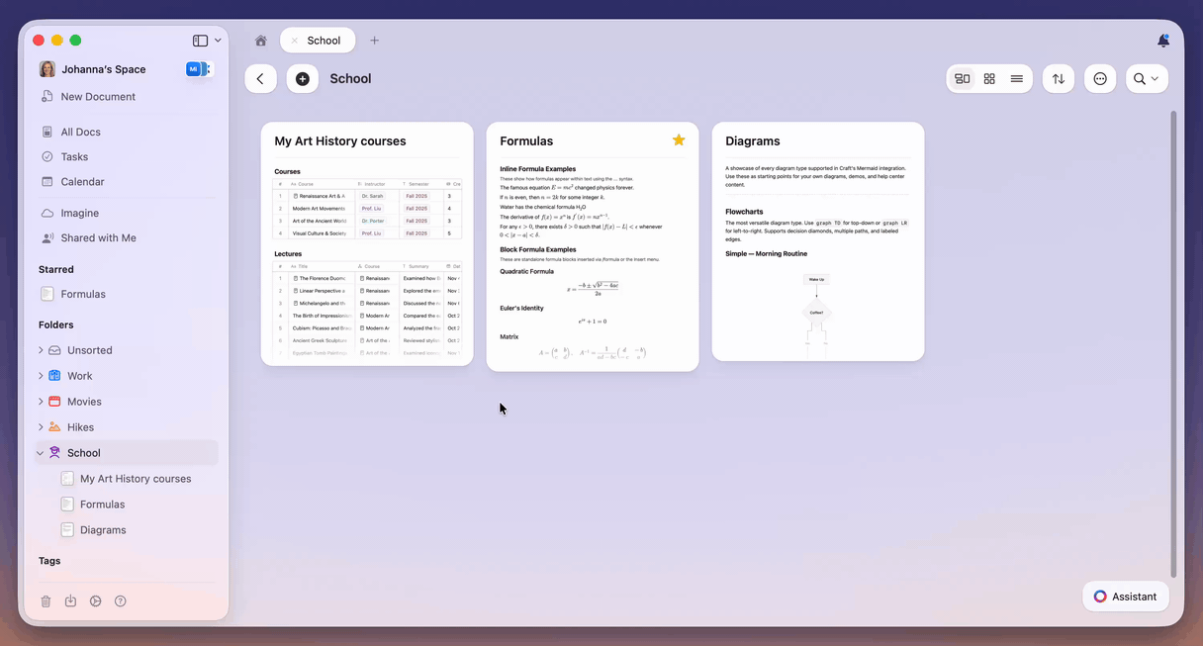The height and width of the screenshot is (646, 1203).
Task: Click the Johanna's Space name
Action: [x=104, y=69]
